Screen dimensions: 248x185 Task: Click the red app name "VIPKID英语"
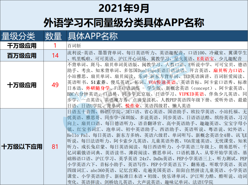click(x=191, y=94)
